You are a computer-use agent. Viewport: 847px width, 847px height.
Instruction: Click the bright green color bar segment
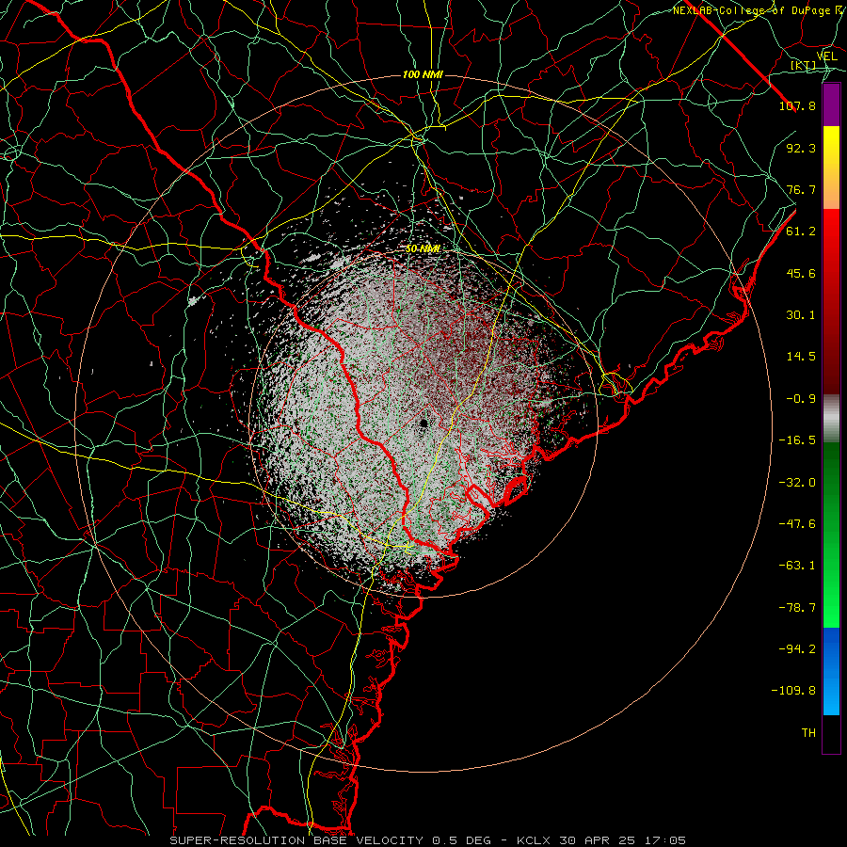(x=831, y=535)
